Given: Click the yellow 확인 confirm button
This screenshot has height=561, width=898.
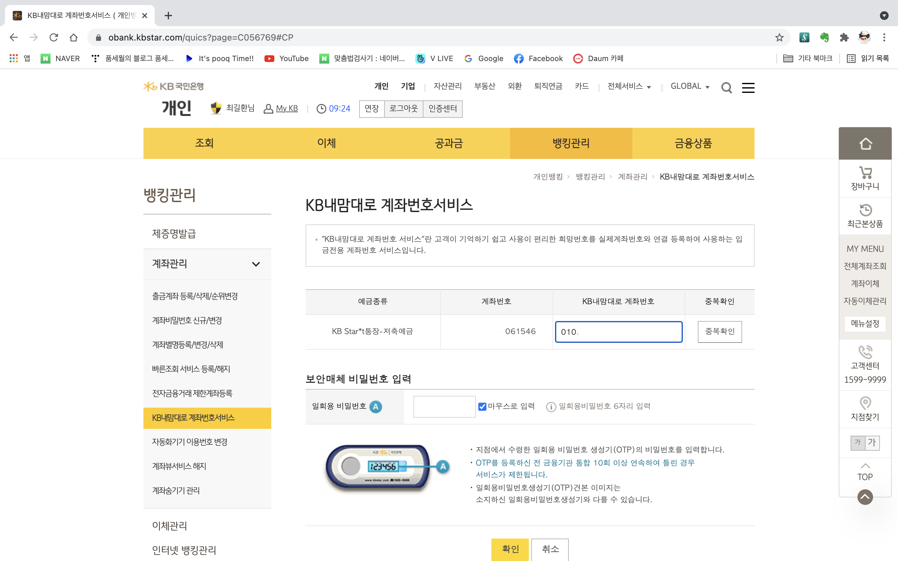Looking at the screenshot, I should (x=510, y=549).
